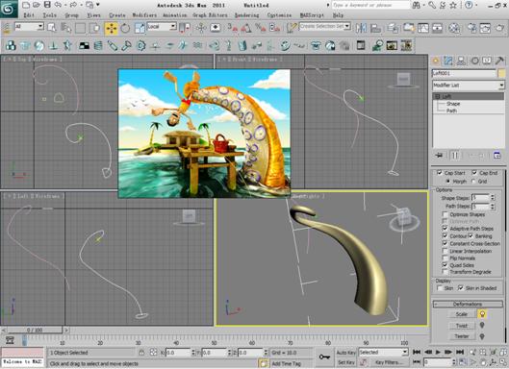
Task: Switch to the Motion command panel tab
Action: [475, 61]
